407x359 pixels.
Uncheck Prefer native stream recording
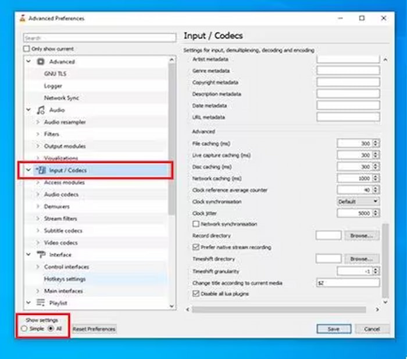tap(195, 247)
